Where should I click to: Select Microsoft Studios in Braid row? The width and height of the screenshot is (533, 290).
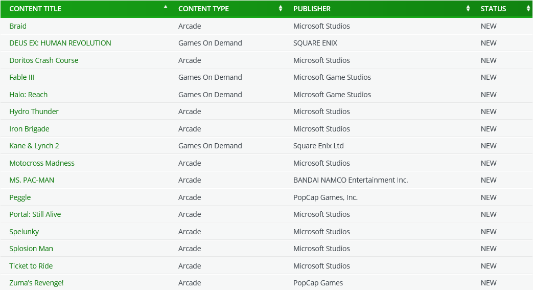[321, 26]
